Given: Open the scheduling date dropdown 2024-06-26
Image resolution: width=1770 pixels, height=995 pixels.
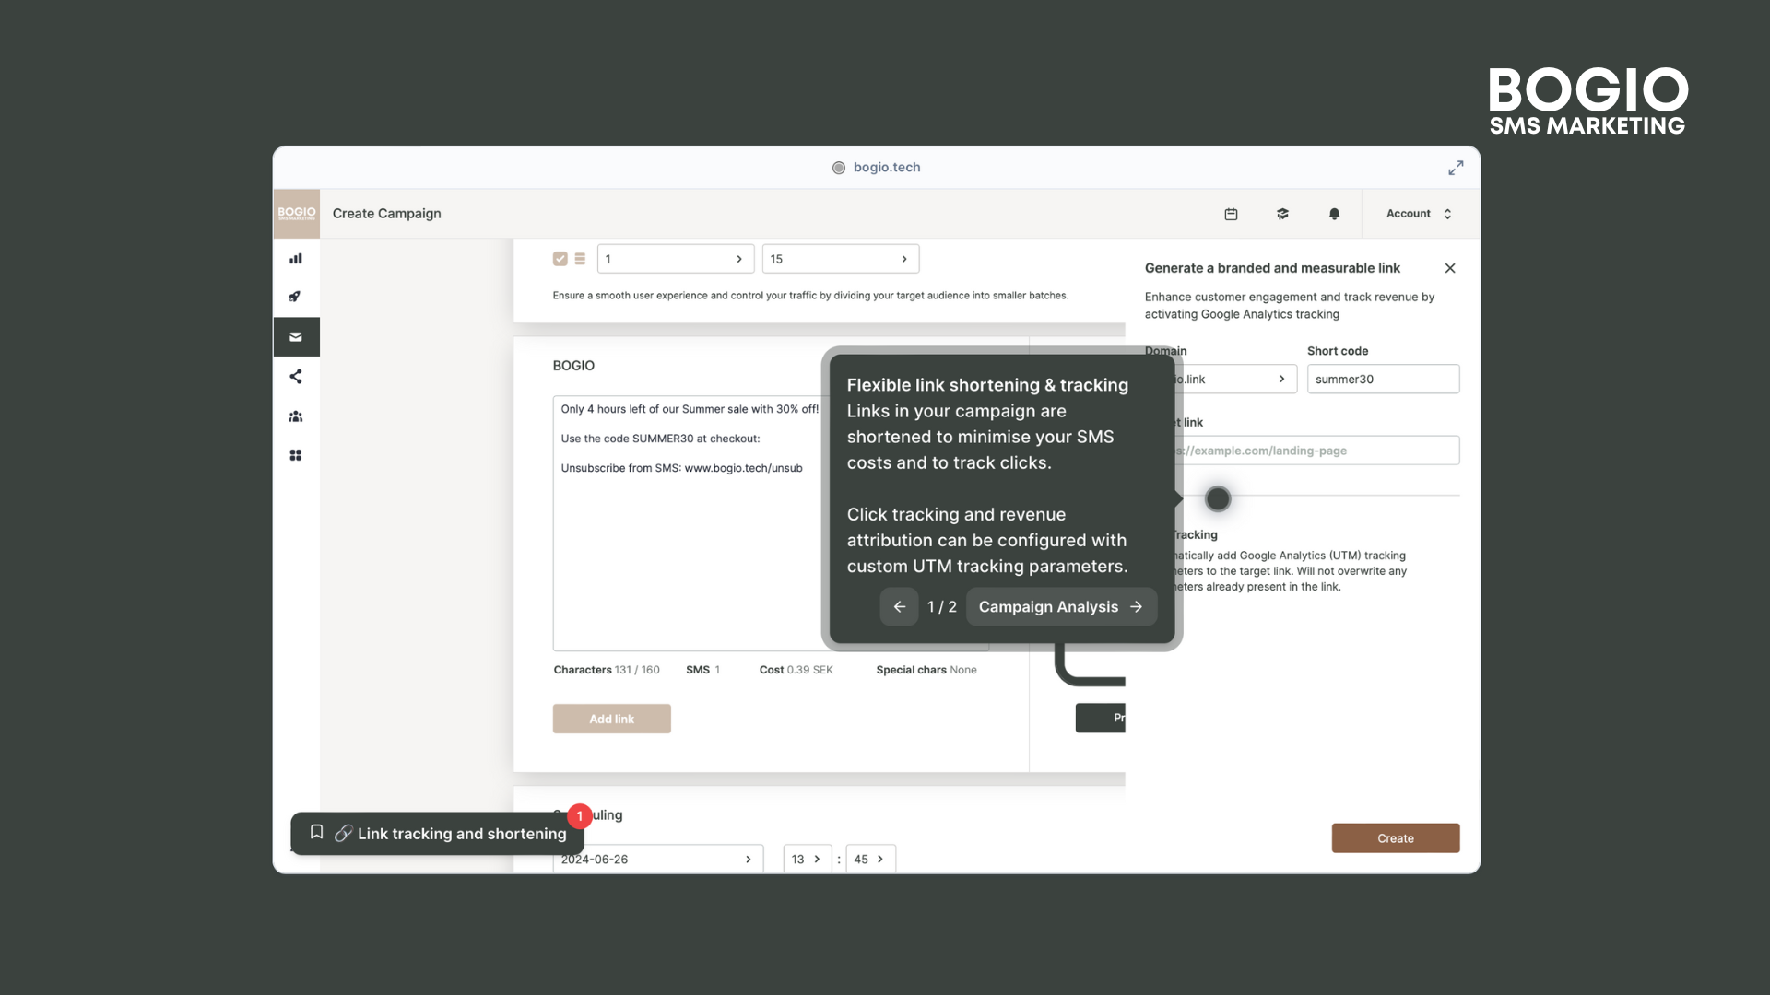Looking at the screenshot, I should [x=657, y=859].
